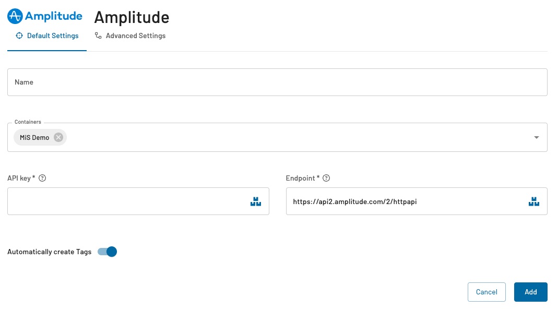This screenshot has width=558, height=309.
Task: Click the crosshair icon beside Default Settings
Action: point(19,35)
